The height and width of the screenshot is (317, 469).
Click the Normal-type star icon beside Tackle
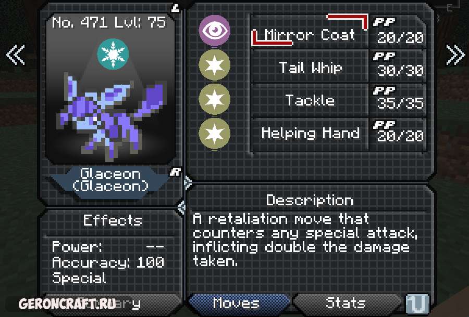coord(215,99)
